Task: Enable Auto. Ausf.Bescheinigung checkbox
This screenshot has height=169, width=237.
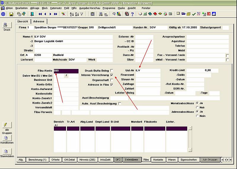Action: pos(120,104)
